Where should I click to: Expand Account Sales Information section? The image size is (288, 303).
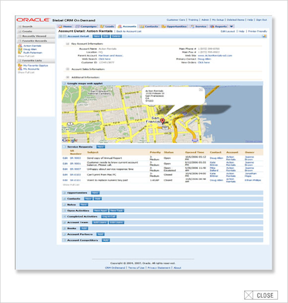67,69
